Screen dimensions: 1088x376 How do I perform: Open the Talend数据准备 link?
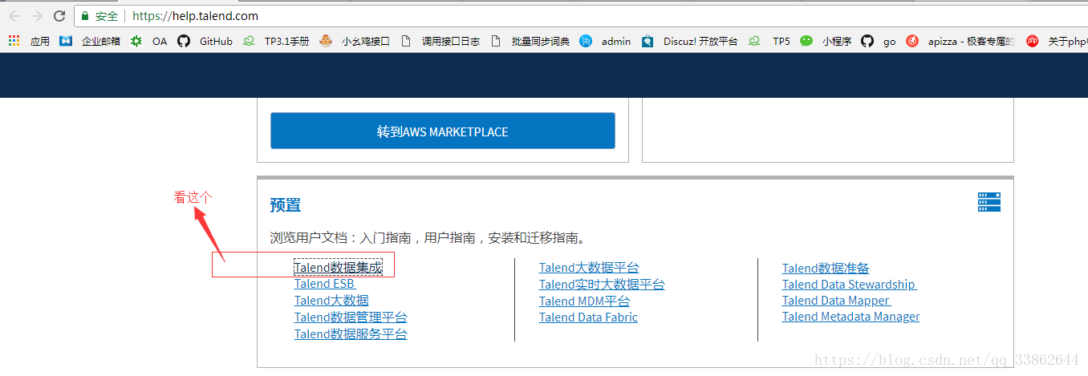(826, 269)
